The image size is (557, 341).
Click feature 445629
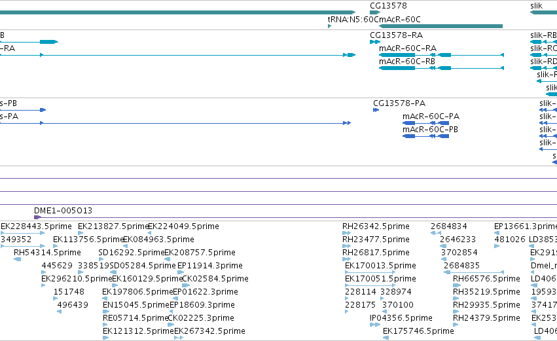(x=57, y=266)
